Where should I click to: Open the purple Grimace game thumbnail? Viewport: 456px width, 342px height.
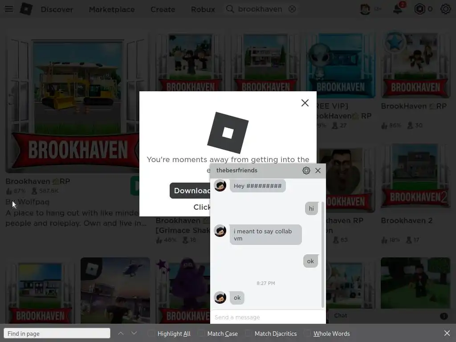tap(183, 290)
